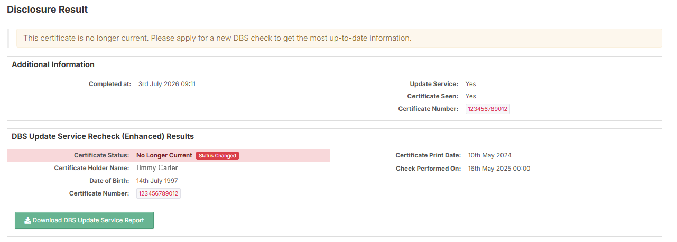677x242 pixels.
Task: Click the 'Completed at:' label
Action: pyautogui.click(x=110, y=84)
